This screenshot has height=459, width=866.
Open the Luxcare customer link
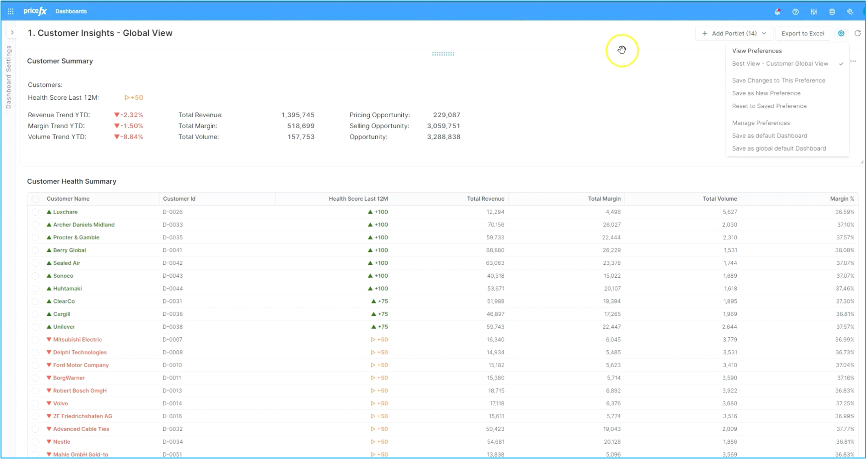[x=65, y=212]
